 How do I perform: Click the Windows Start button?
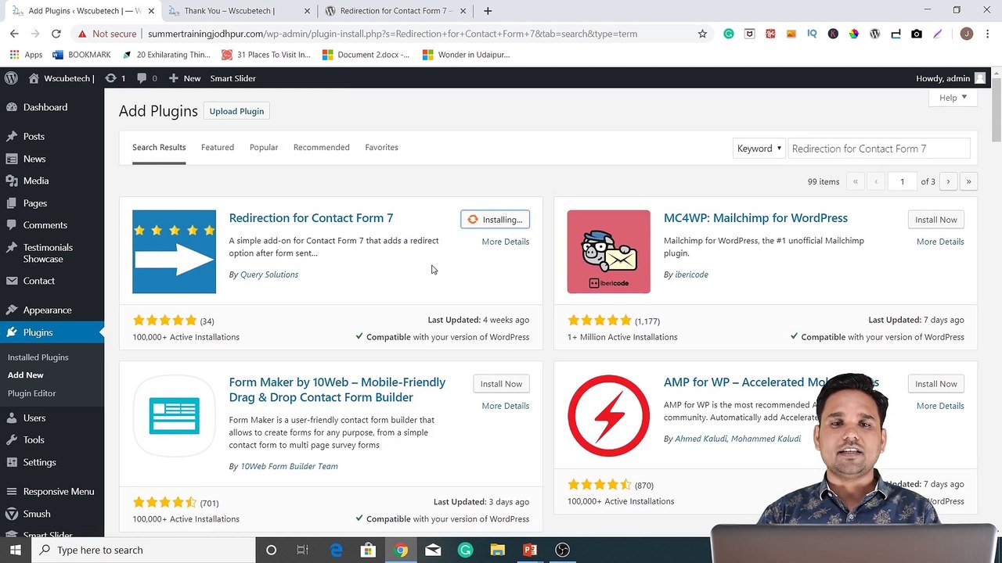click(x=17, y=550)
